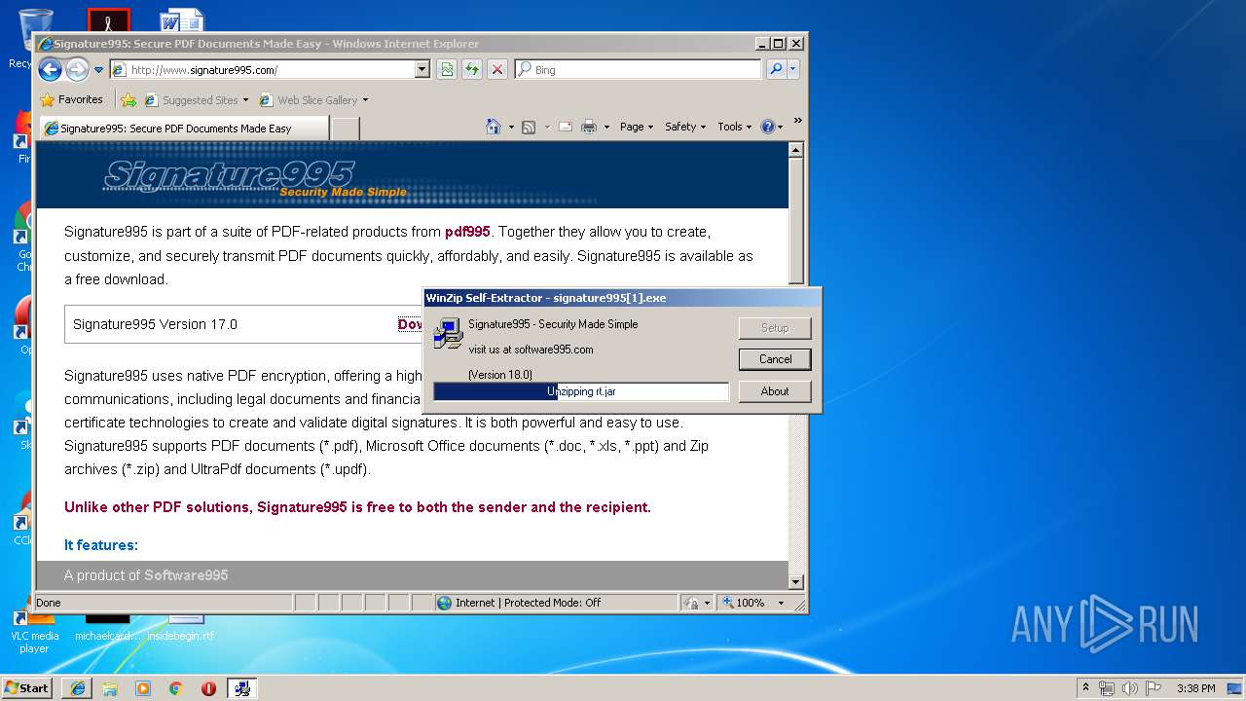
Task: Click the volume speaker tray icon
Action: pos(1130,688)
